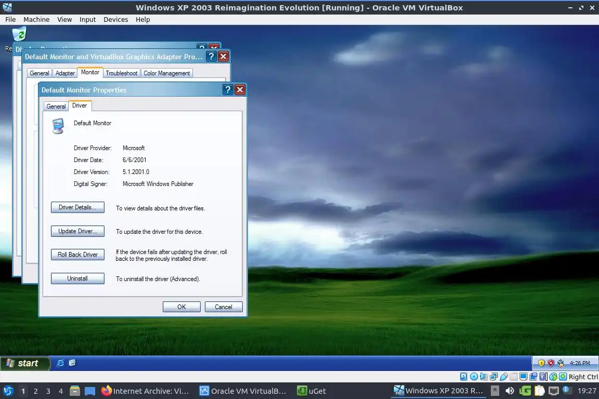Image resolution: width=599 pixels, height=399 pixels.
Task: Click the Update Driver button
Action: [77, 231]
